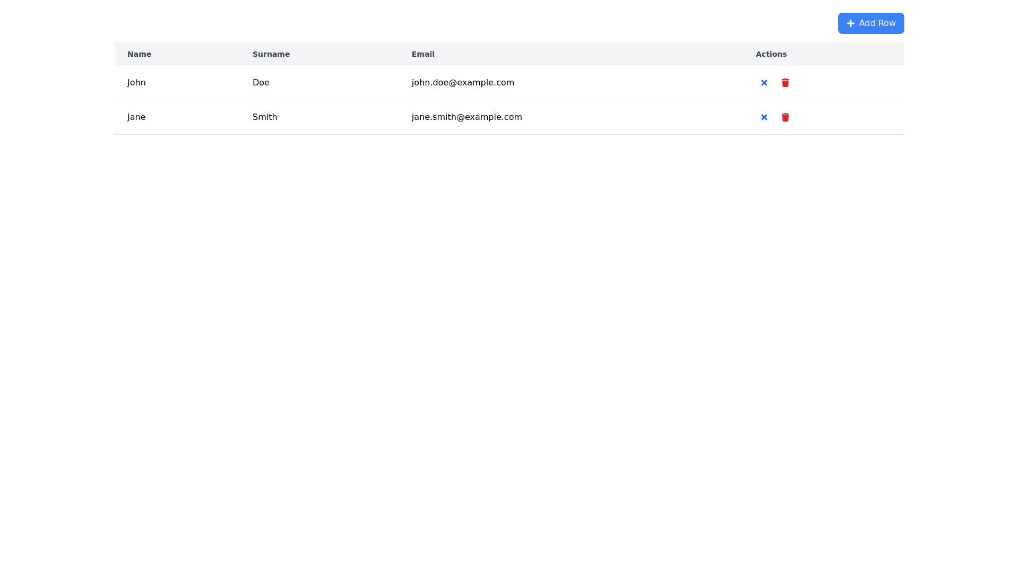Viewport: 1019px width, 573px height.
Task: Click the Name column header
Action: click(139, 54)
